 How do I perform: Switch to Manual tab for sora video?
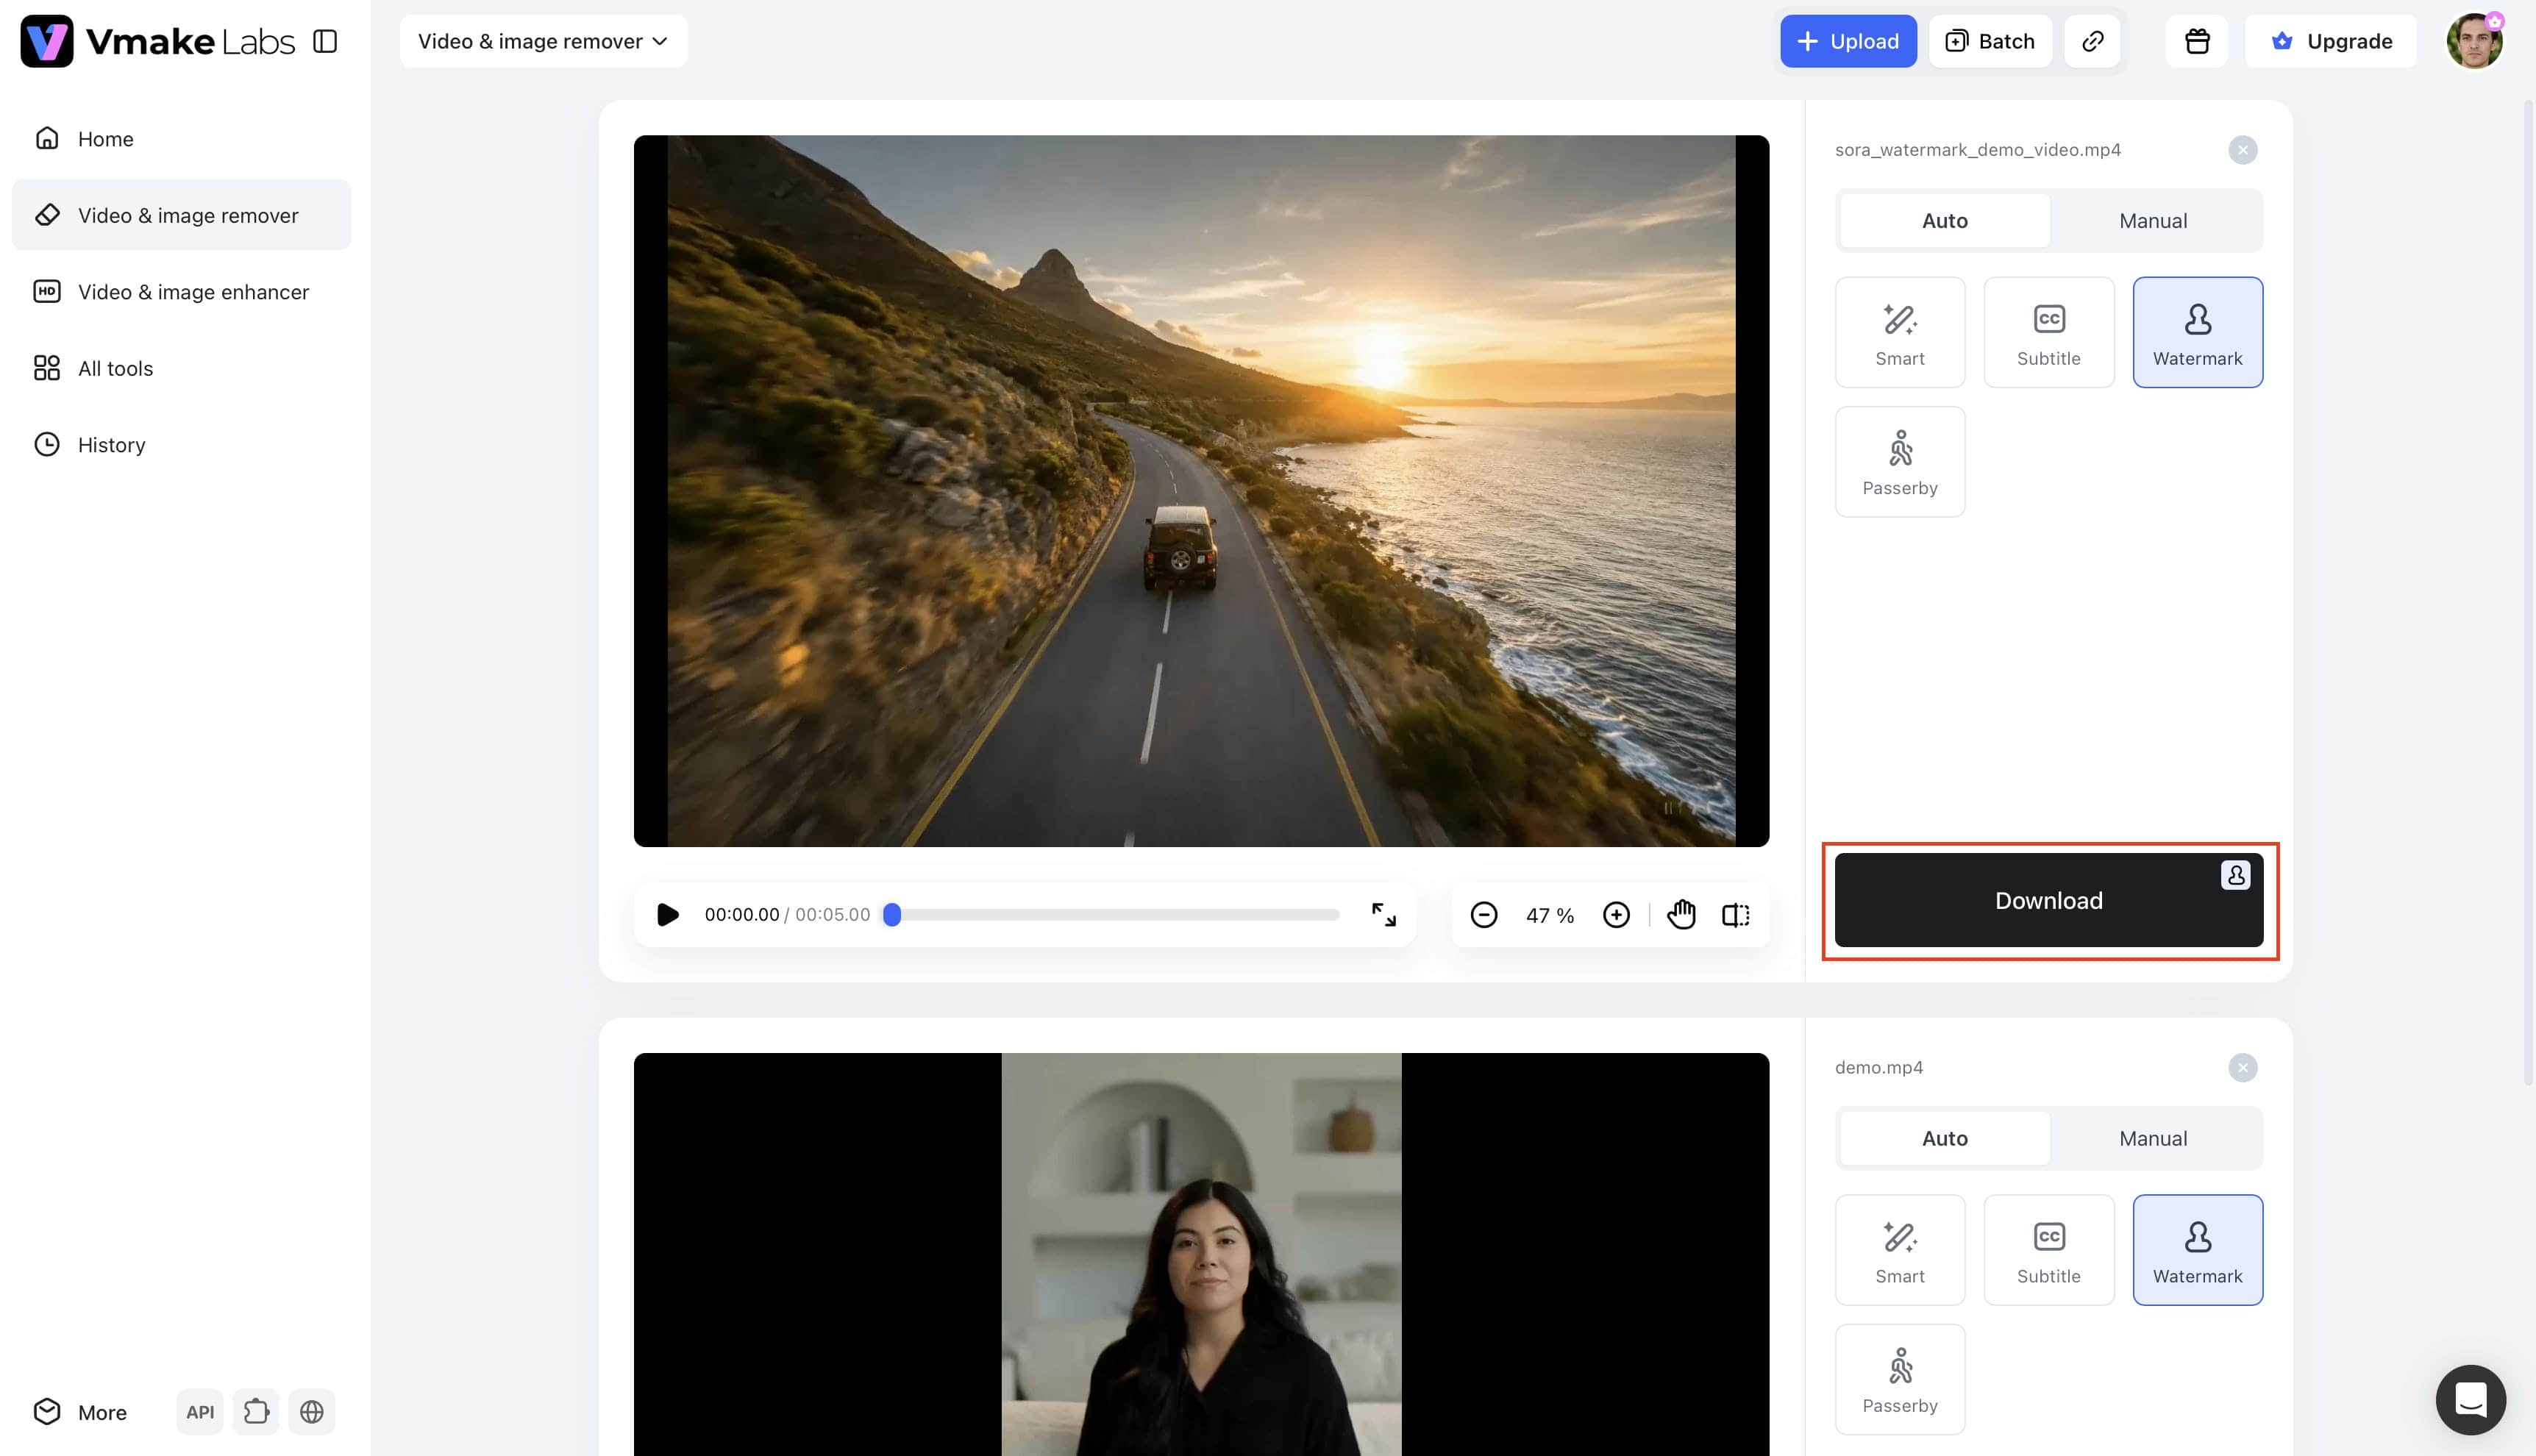pos(2153,221)
